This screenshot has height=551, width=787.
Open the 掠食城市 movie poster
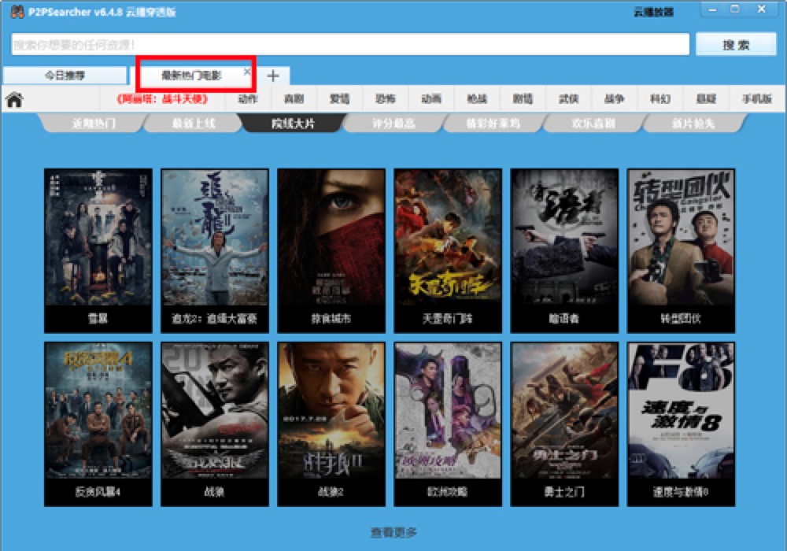coord(331,250)
